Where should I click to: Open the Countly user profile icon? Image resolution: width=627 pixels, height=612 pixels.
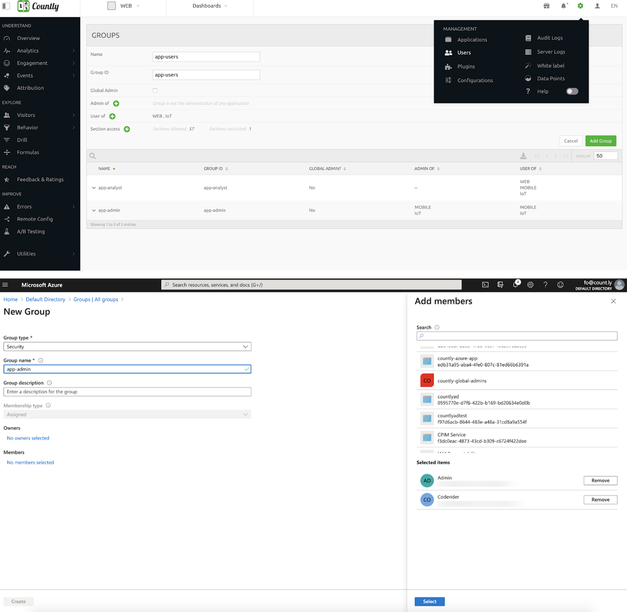pos(597,6)
